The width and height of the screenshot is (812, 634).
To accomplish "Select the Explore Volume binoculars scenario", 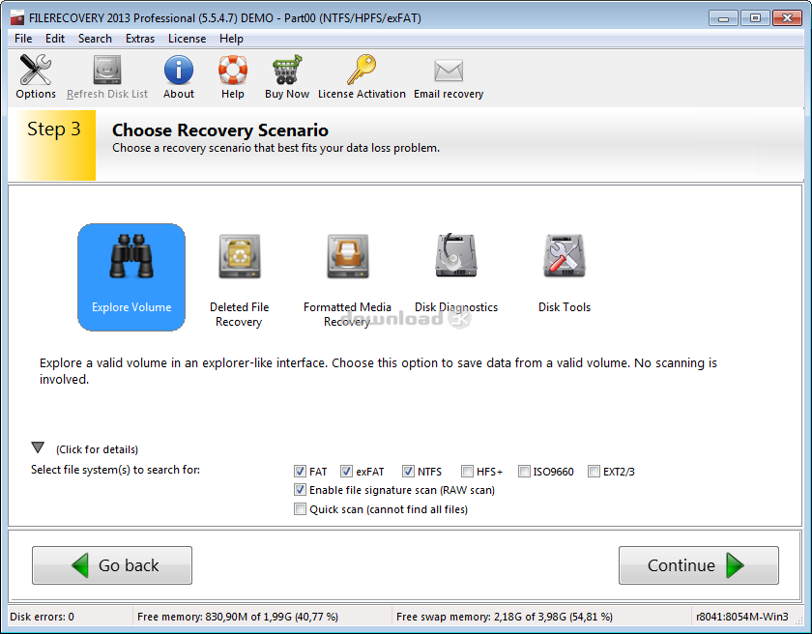I will [x=131, y=277].
